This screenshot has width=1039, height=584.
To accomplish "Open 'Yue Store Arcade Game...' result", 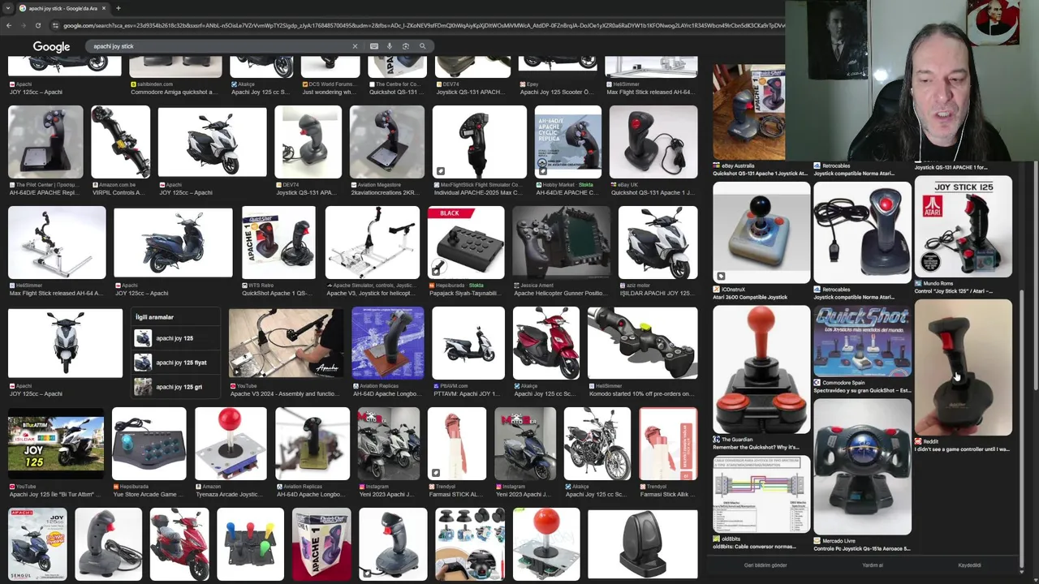I will (x=149, y=453).
